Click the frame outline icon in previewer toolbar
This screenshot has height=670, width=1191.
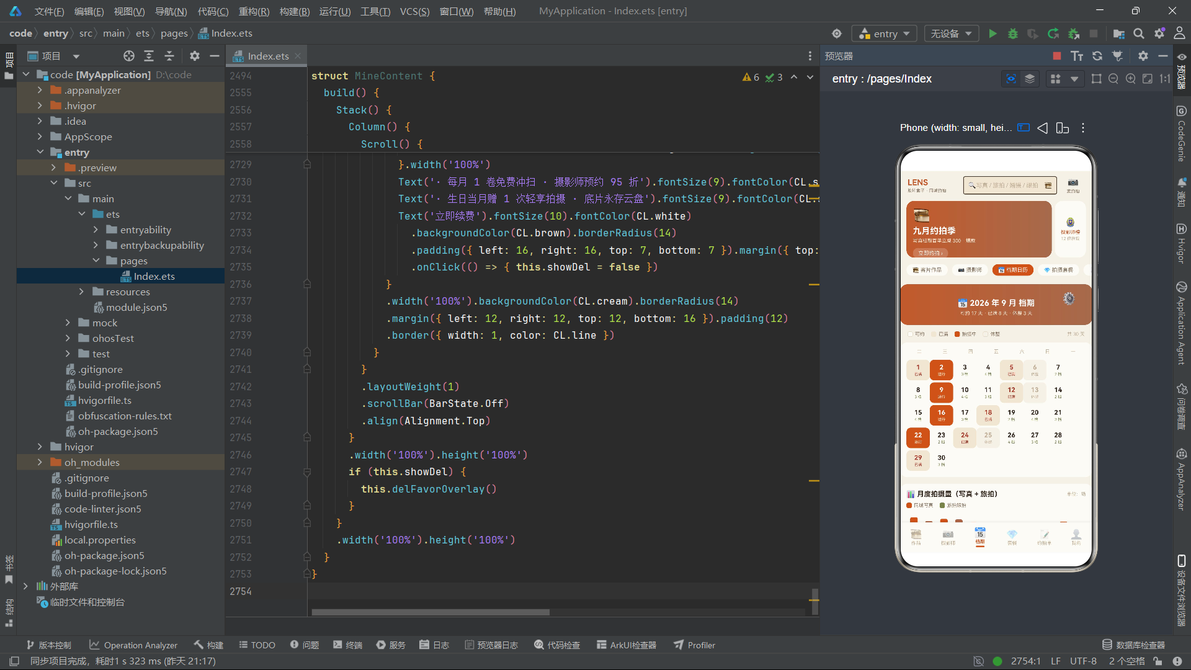1097,79
